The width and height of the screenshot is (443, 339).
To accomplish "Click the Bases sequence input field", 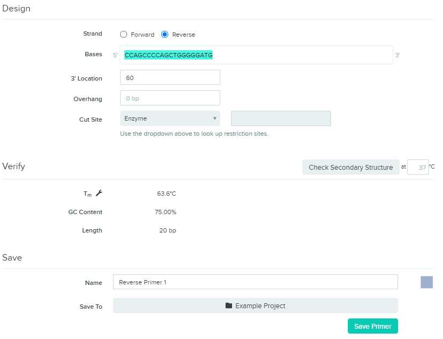I will 256,55.
